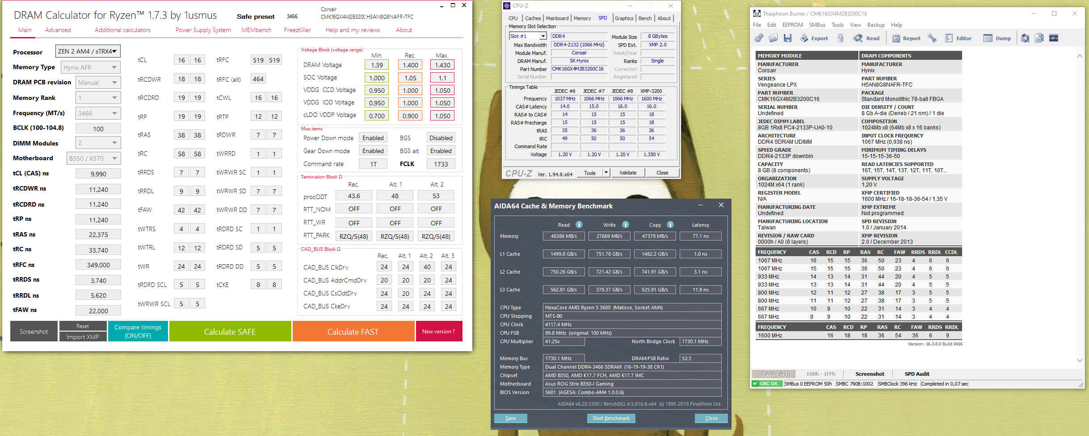1089x436 pixels.
Task: Click Read in Thaiphoon Burner toolbar
Action: (866, 38)
